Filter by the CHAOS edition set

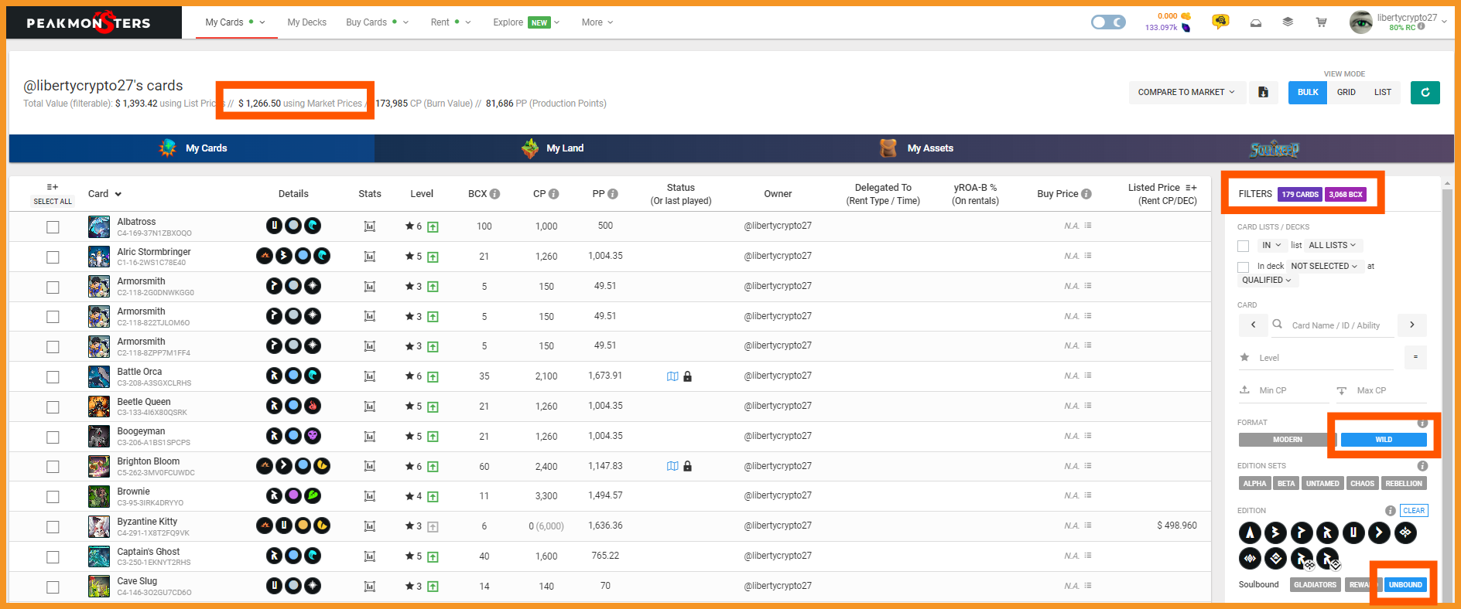(1362, 484)
